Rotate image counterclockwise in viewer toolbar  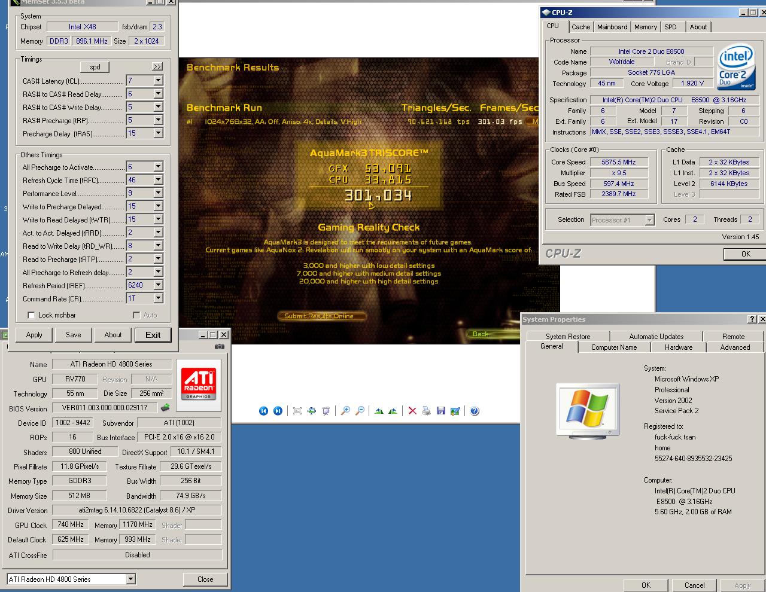[x=393, y=411]
